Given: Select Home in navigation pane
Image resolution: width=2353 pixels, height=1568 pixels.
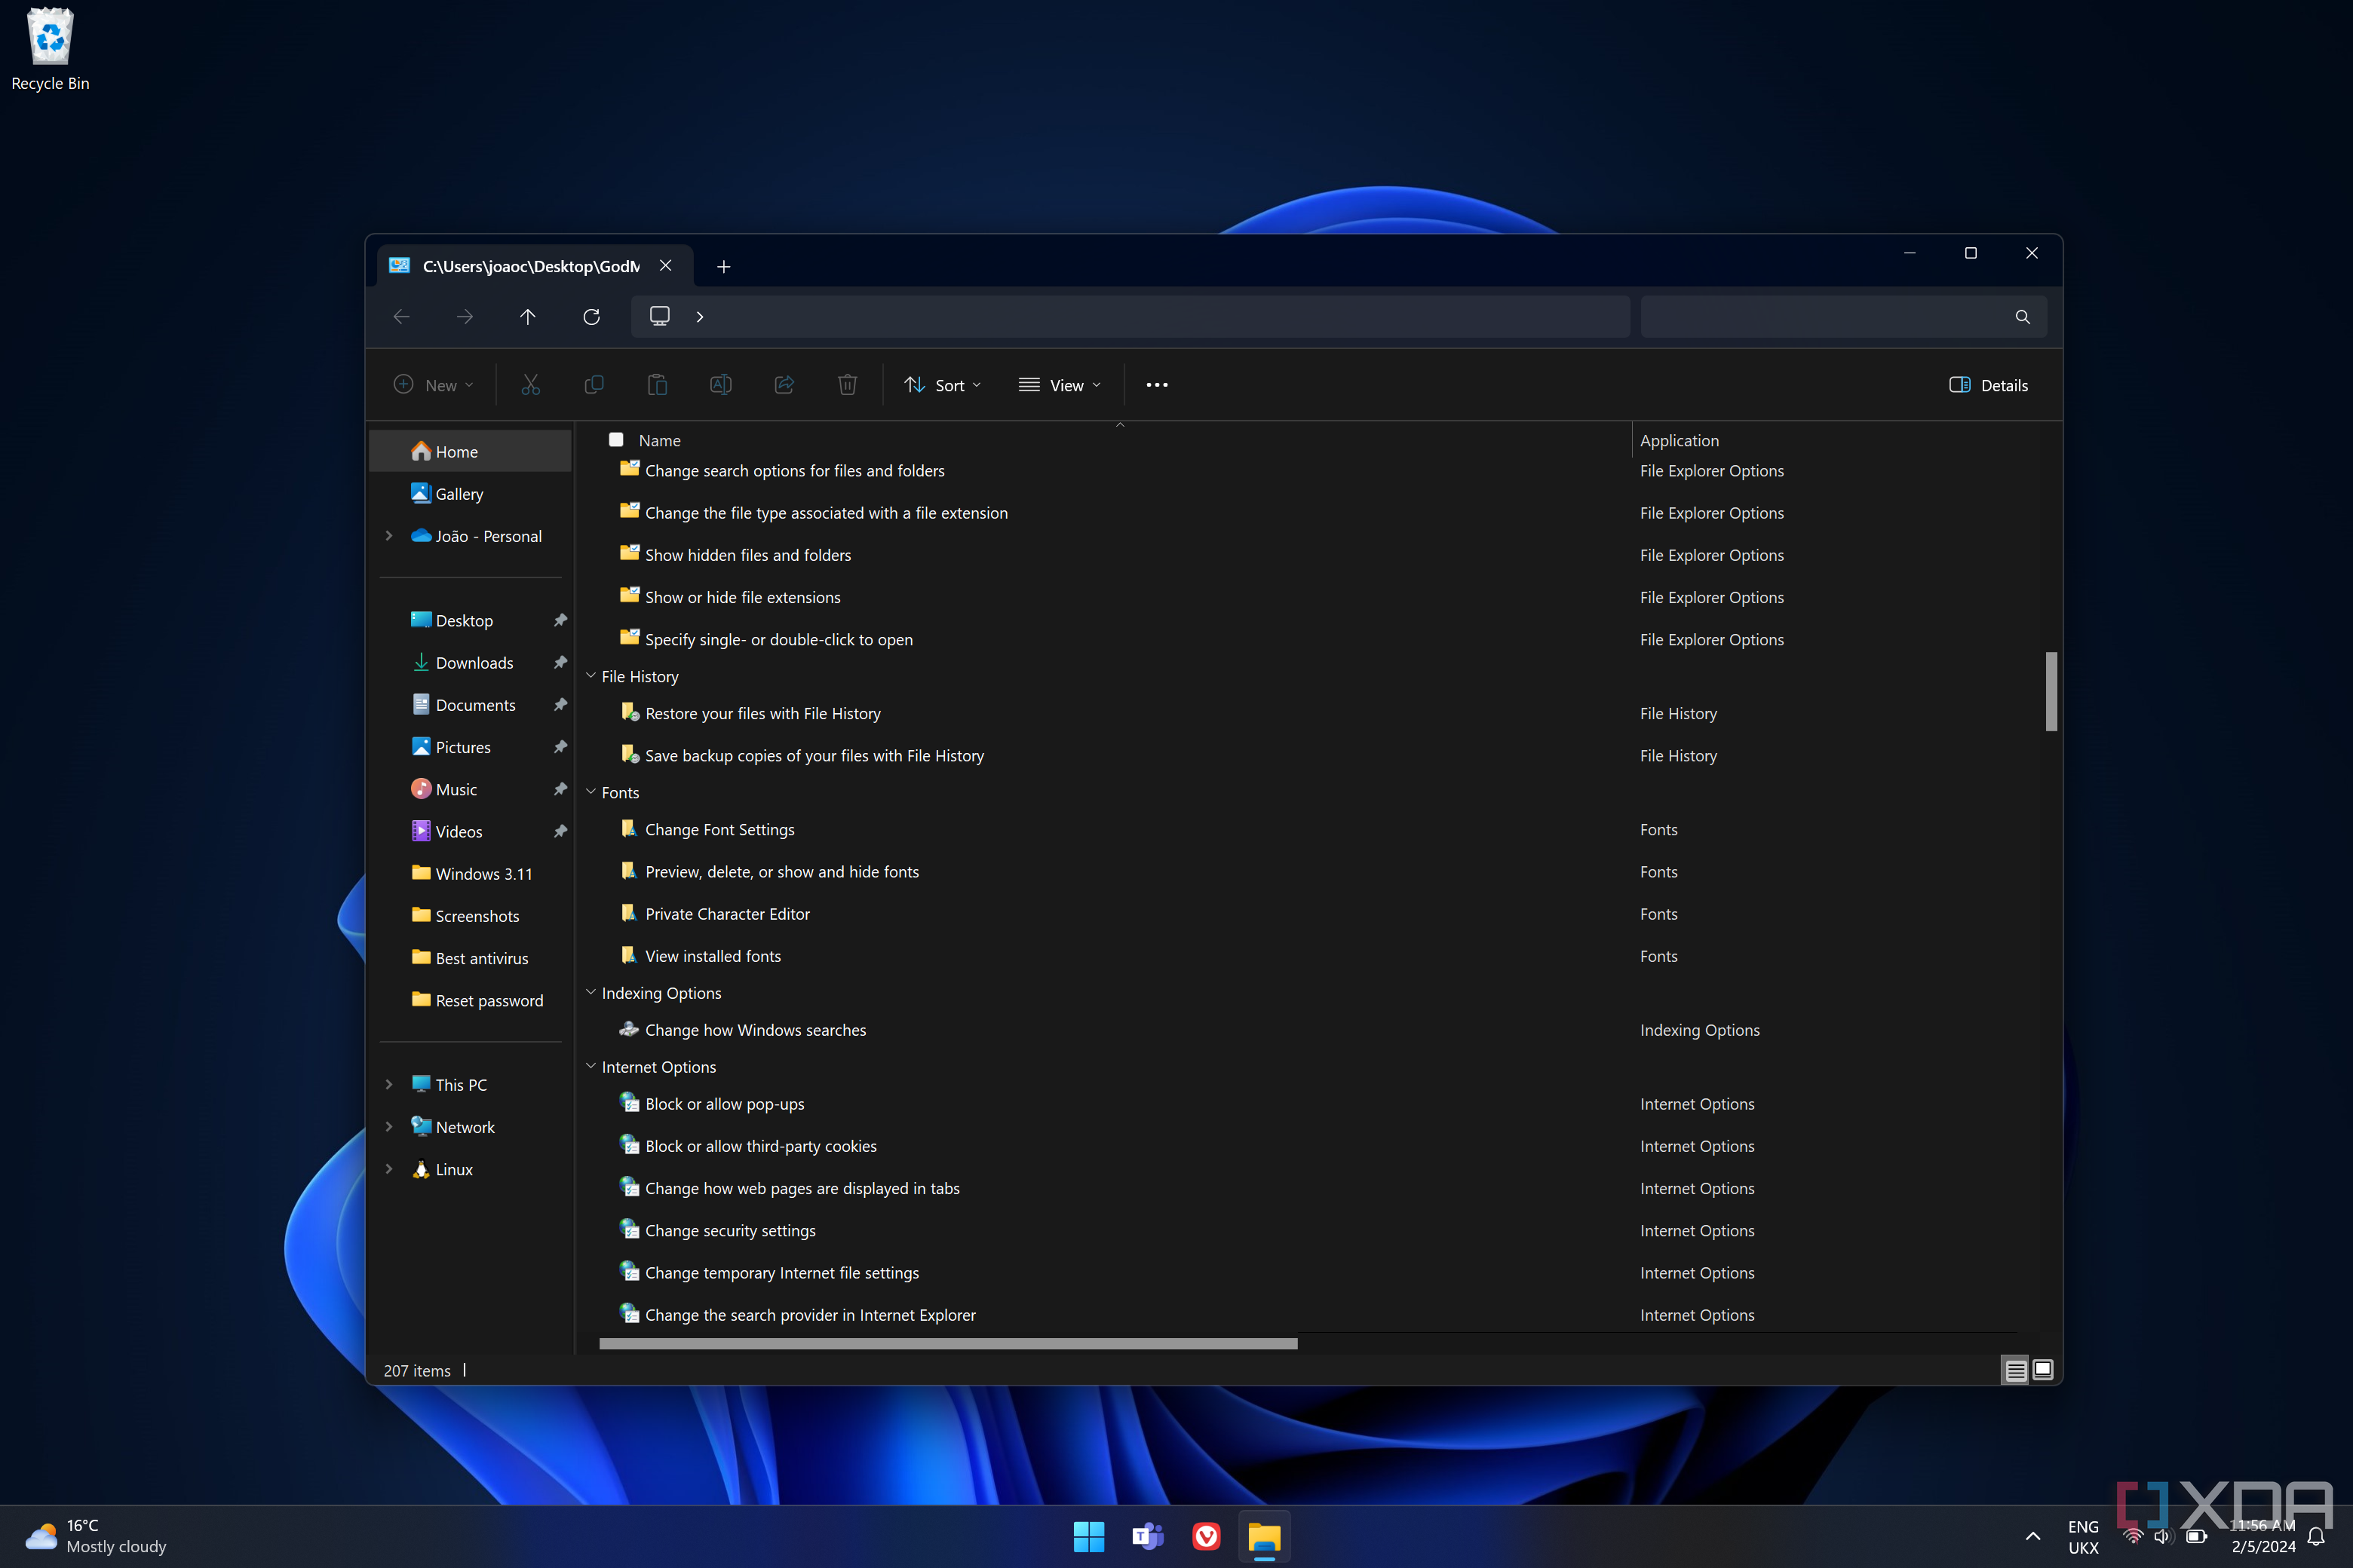Looking at the screenshot, I should 470,452.
